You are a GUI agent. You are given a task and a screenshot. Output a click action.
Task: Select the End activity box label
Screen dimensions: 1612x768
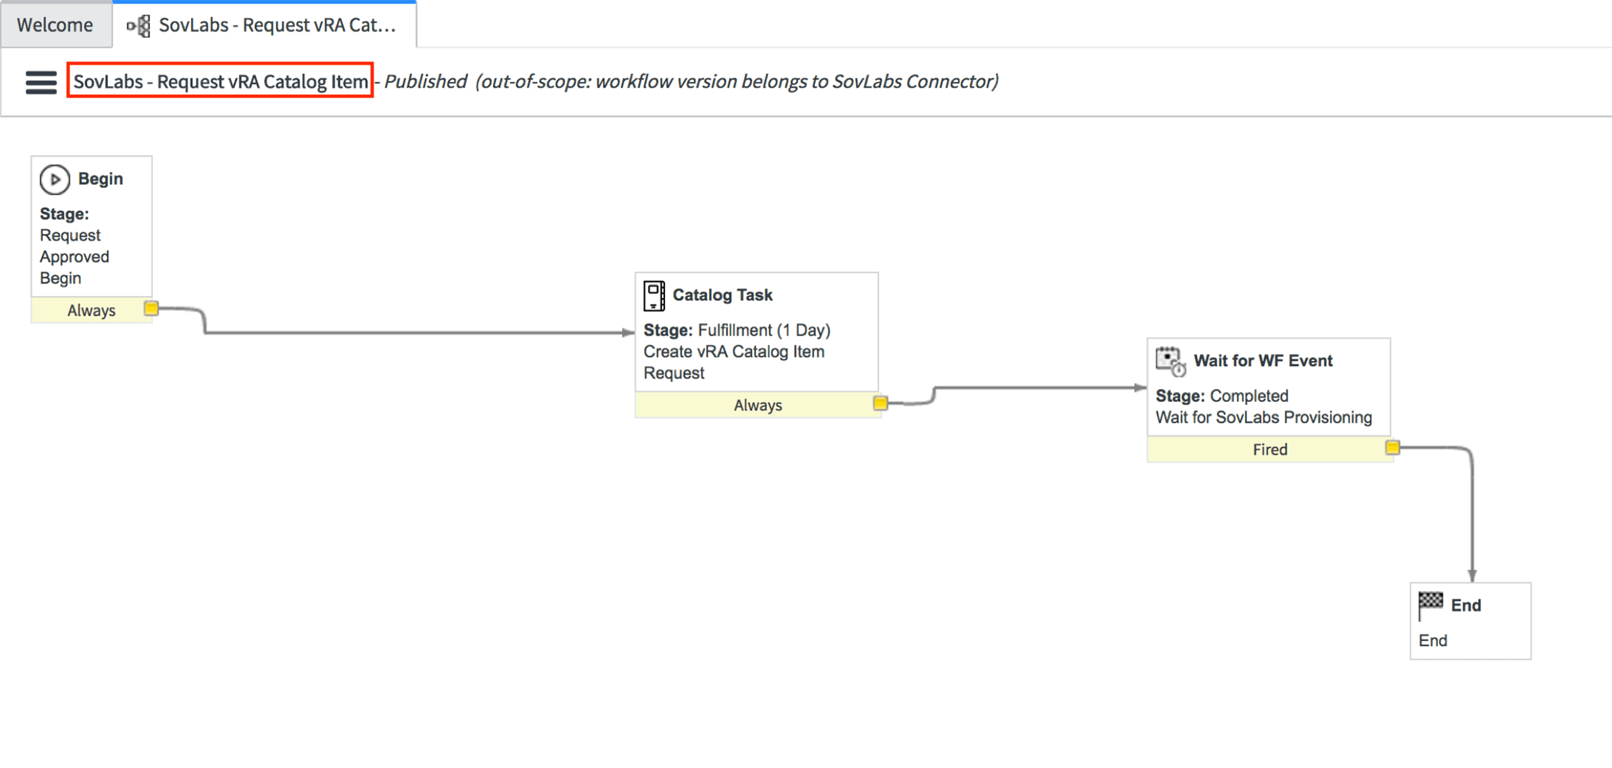[1465, 606]
